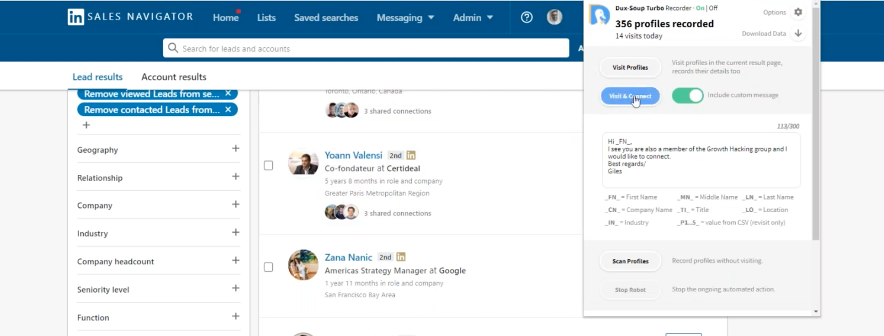This screenshot has width=884, height=336.
Task: Switch Dux-Soup recorder to On
Action: tap(700, 8)
